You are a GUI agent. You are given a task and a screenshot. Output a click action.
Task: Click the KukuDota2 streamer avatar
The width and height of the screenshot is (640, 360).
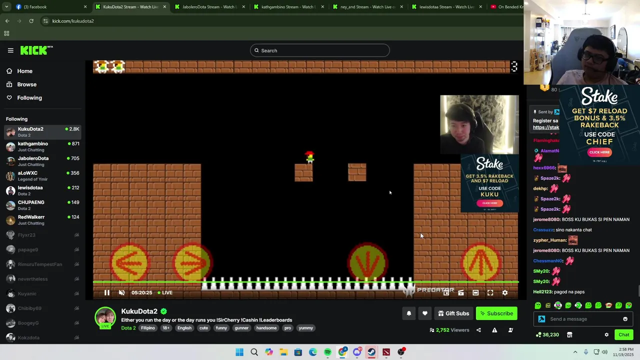tap(105, 318)
